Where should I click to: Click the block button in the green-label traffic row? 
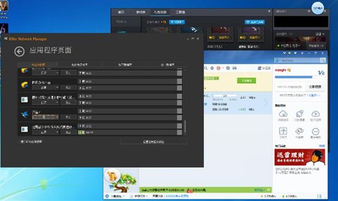tap(68, 132)
